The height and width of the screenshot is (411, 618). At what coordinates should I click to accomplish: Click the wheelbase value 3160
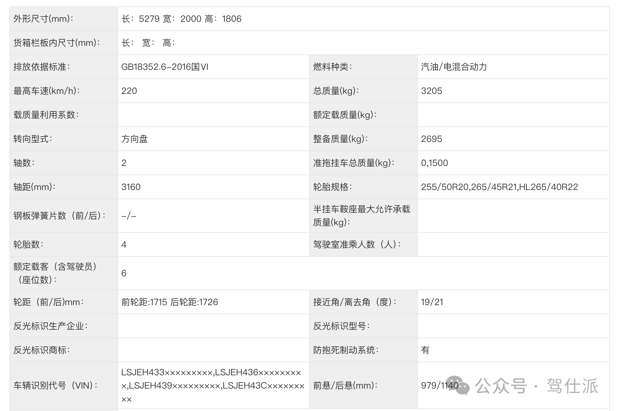(x=131, y=187)
